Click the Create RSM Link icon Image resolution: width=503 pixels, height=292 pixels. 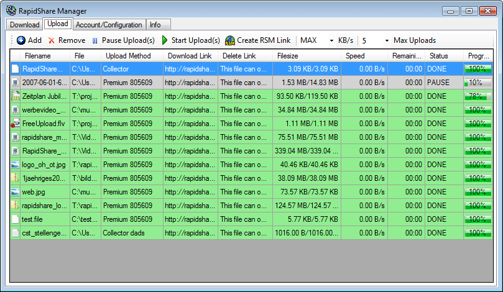pos(230,40)
